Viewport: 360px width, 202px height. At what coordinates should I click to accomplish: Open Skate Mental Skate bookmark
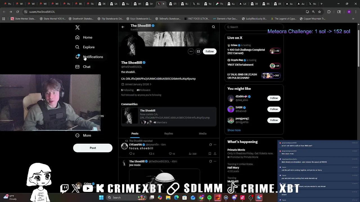[x=23, y=19]
